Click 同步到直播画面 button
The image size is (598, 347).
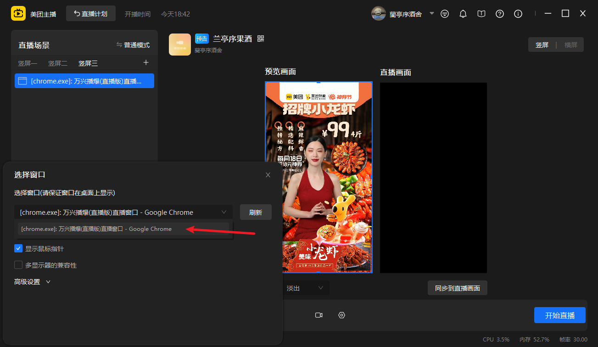tap(458, 288)
